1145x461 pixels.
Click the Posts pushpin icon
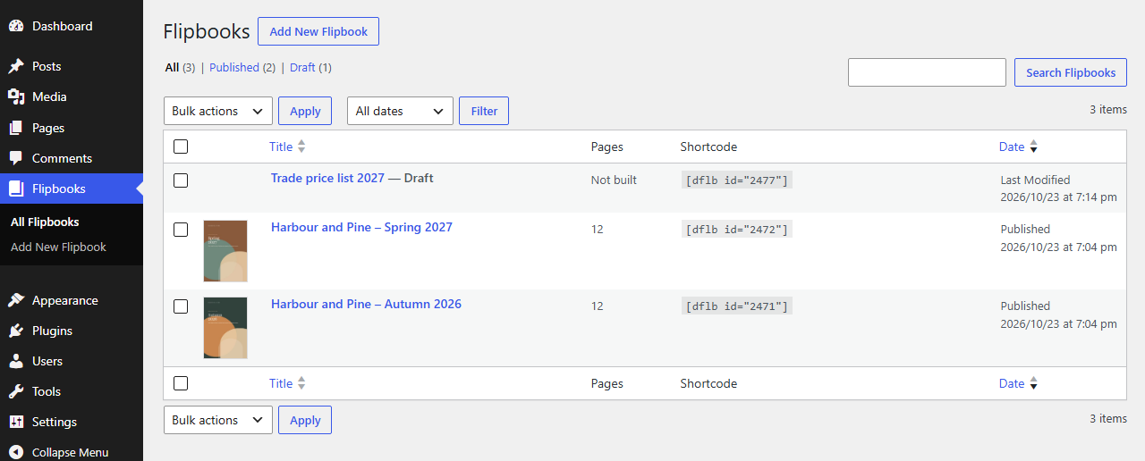click(16, 66)
